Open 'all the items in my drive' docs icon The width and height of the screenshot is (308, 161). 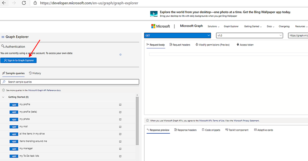(x=120, y=134)
